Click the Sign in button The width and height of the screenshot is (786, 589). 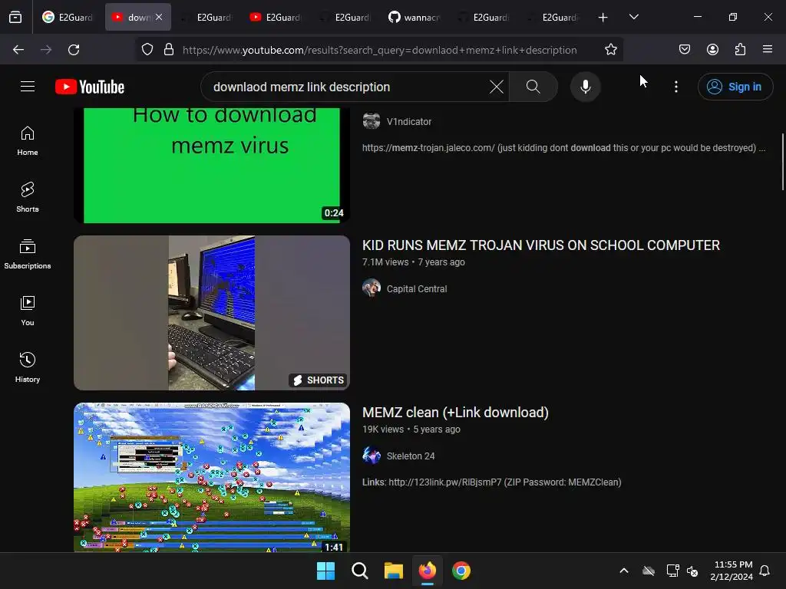pyautogui.click(x=735, y=87)
